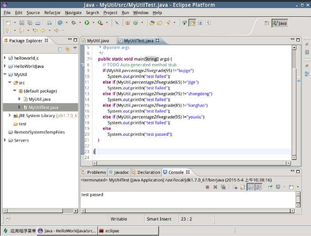Viewport: 311px width, 236px height.
Task: Click the Search flashlight toolbar icon
Action: [168, 23]
